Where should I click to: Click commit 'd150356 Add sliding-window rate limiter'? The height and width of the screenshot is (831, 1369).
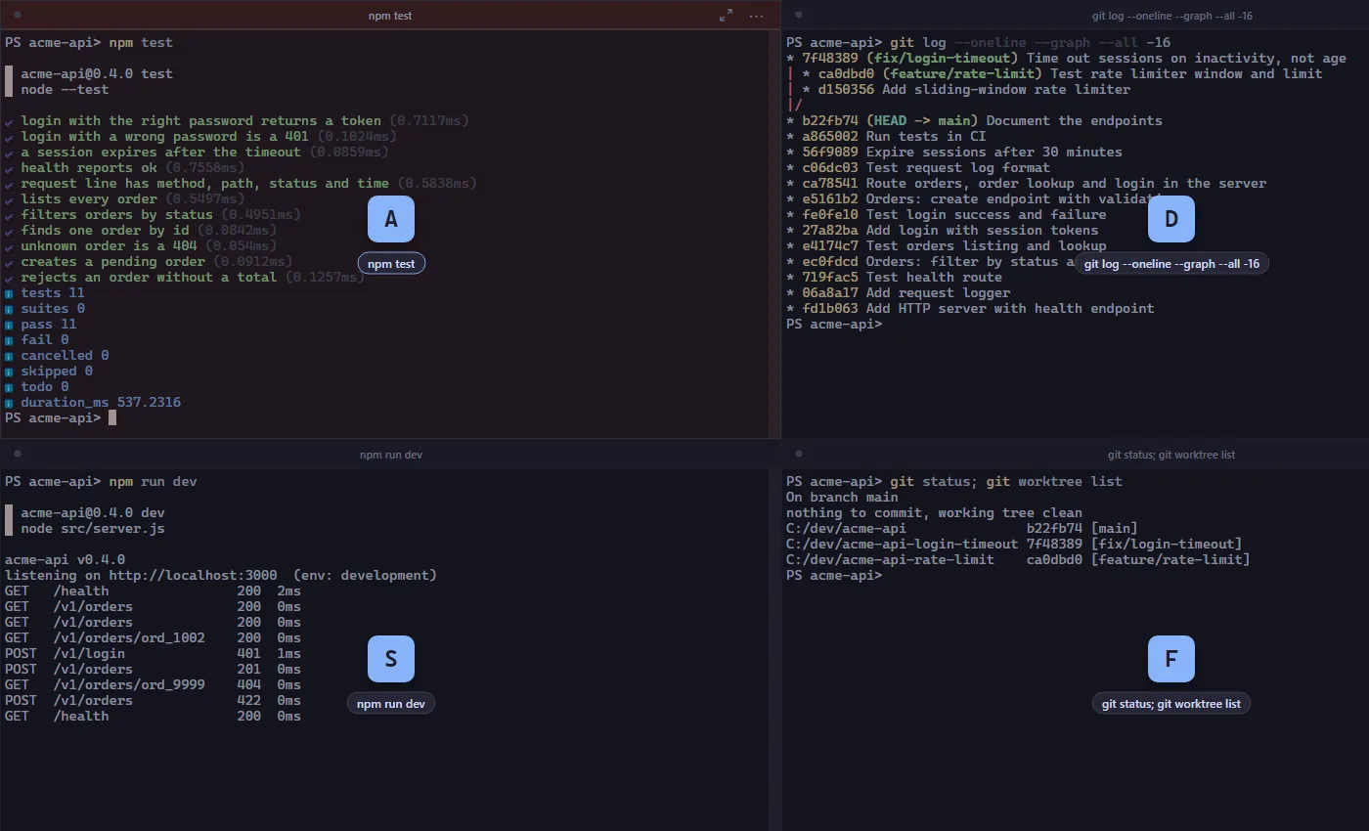[x=974, y=90]
